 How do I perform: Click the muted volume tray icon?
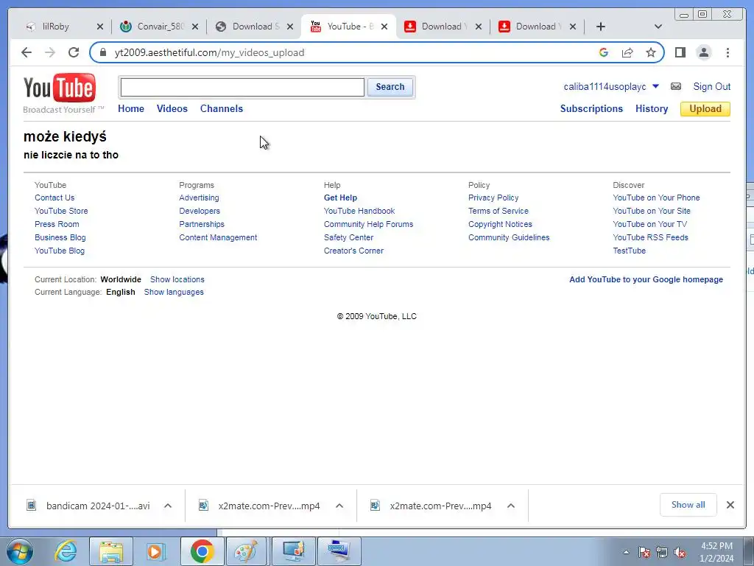click(x=680, y=552)
